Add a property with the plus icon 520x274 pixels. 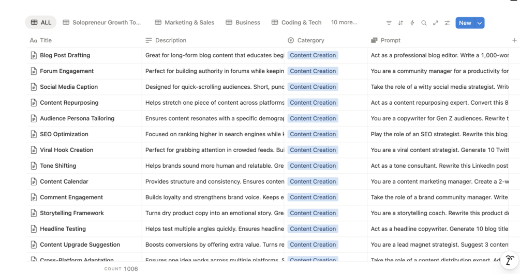(514, 40)
